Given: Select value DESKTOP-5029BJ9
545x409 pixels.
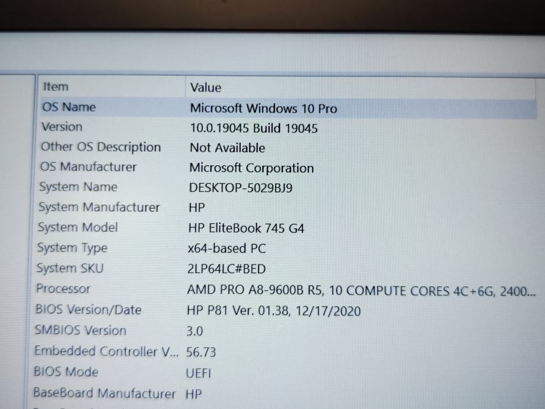Looking at the screenshot, I should (241, 188).
